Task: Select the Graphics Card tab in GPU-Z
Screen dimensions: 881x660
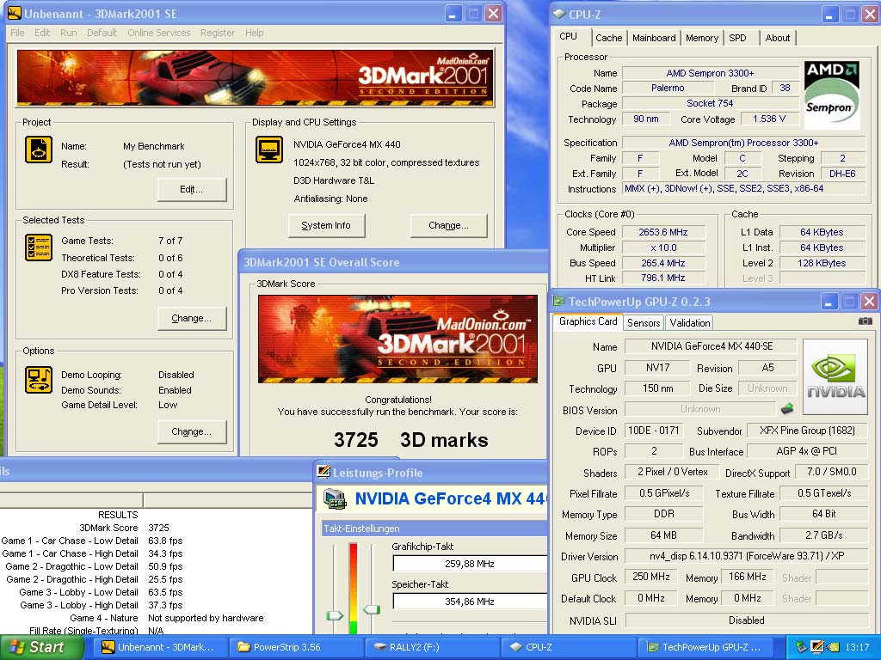Action: pyautogui.click(x=588, y=321)
